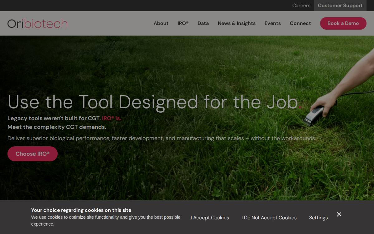Go to the Events page
Image resolution: width=374 pixels, height=234 pixels.
[x=273, y=23]
